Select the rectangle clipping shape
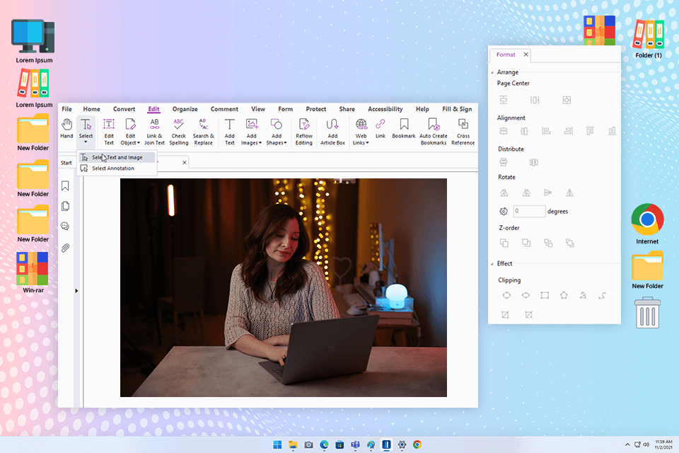The height and width of the screenshot is (453, 679). point(545,296)
